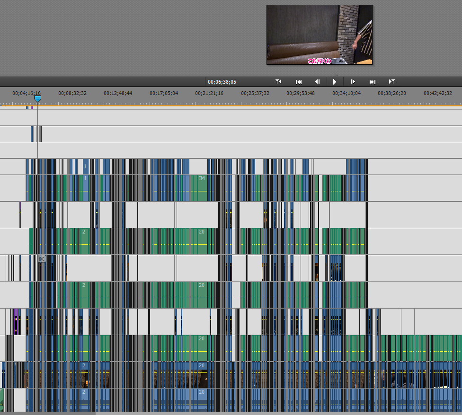Select the tall purple clip left of the clips
The height and width of the screenshot is (415, 462).
click(x=20, y=215)
